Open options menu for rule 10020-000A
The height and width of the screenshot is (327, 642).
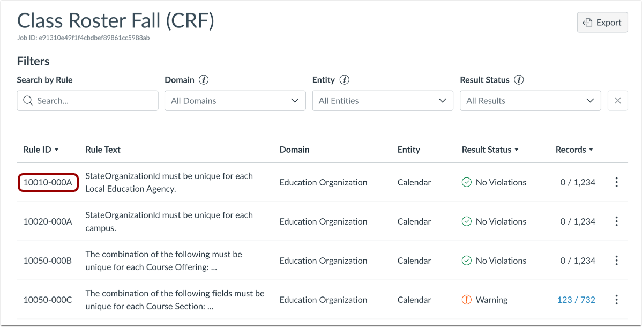pos(617,221)
